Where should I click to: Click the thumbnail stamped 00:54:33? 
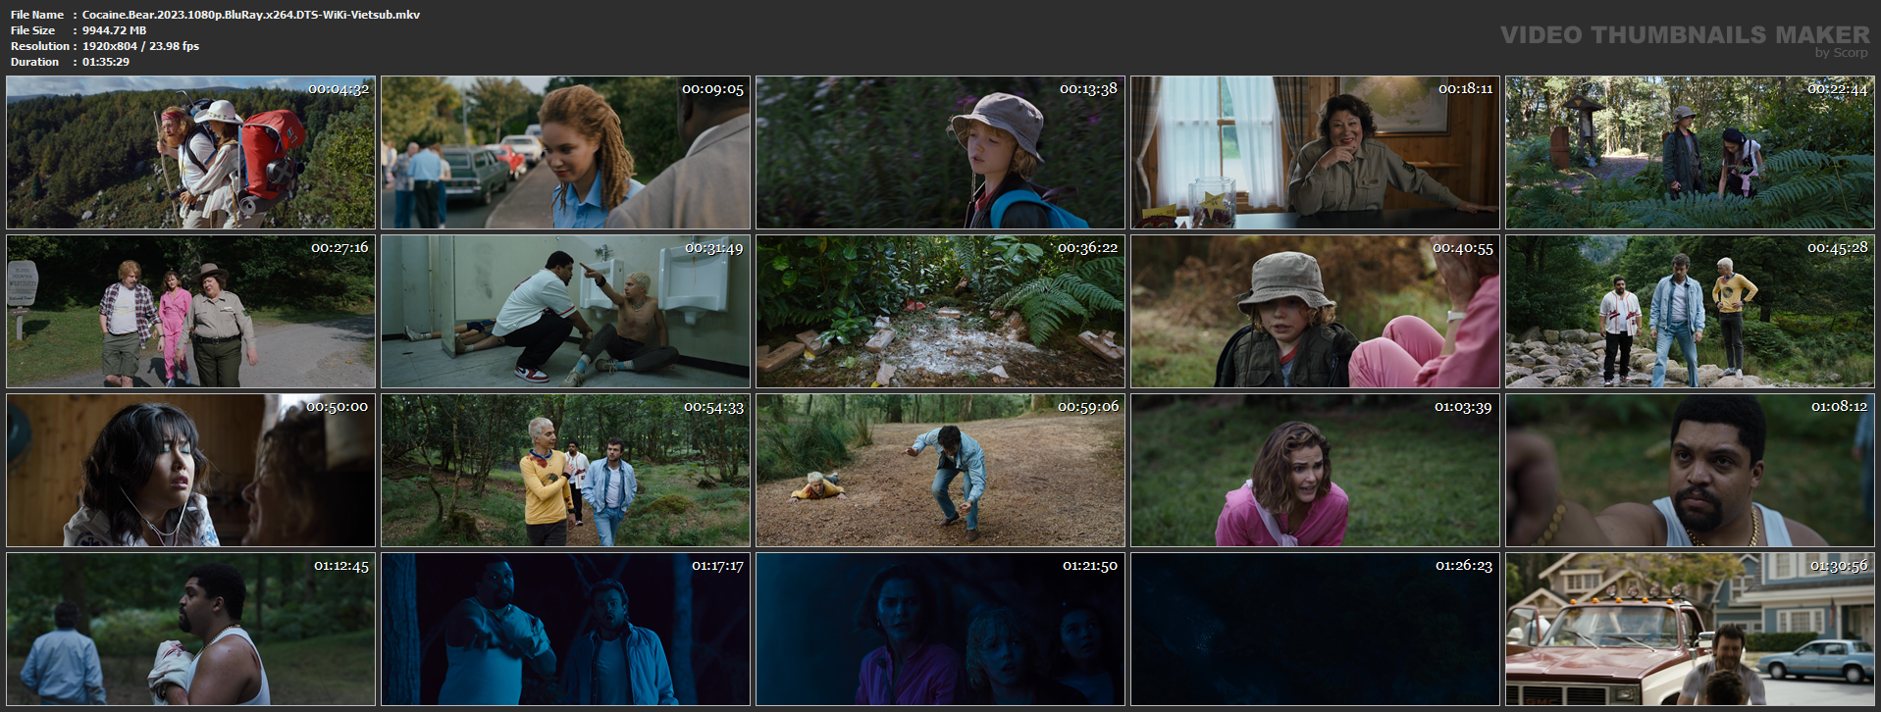565,471
